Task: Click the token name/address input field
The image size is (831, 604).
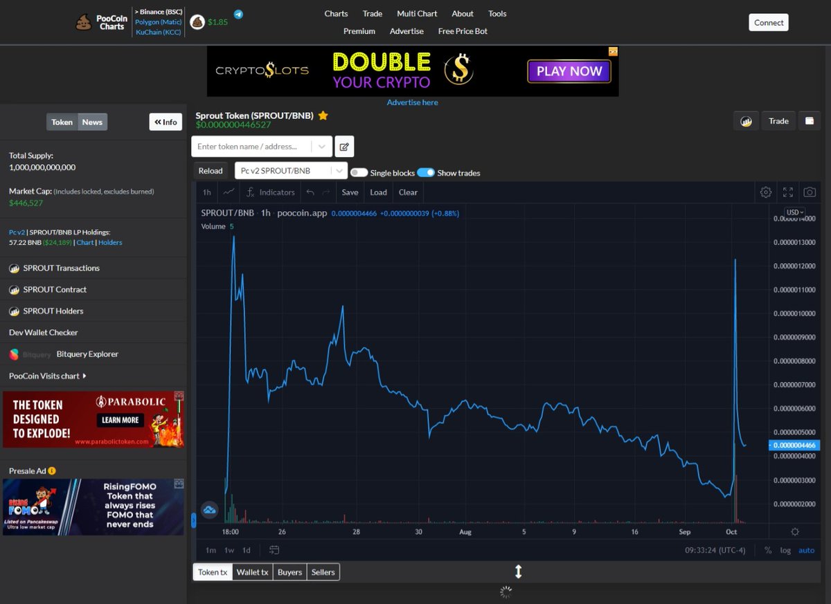Action: 252,147
